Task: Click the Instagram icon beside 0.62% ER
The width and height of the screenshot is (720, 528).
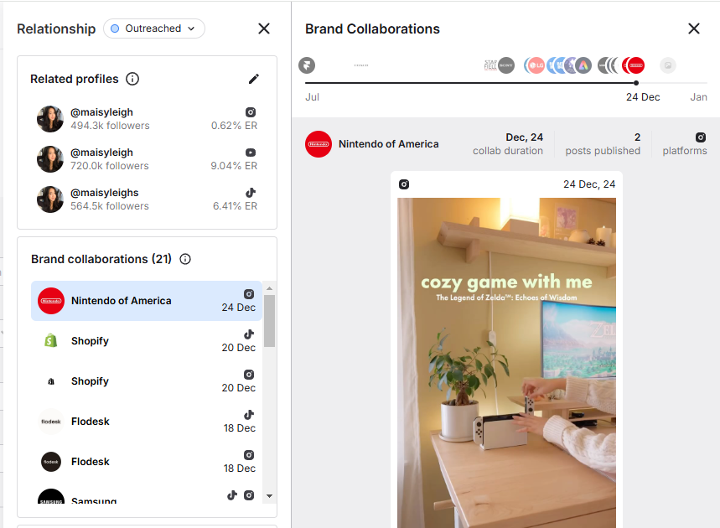Action: [x=251, y=112]
